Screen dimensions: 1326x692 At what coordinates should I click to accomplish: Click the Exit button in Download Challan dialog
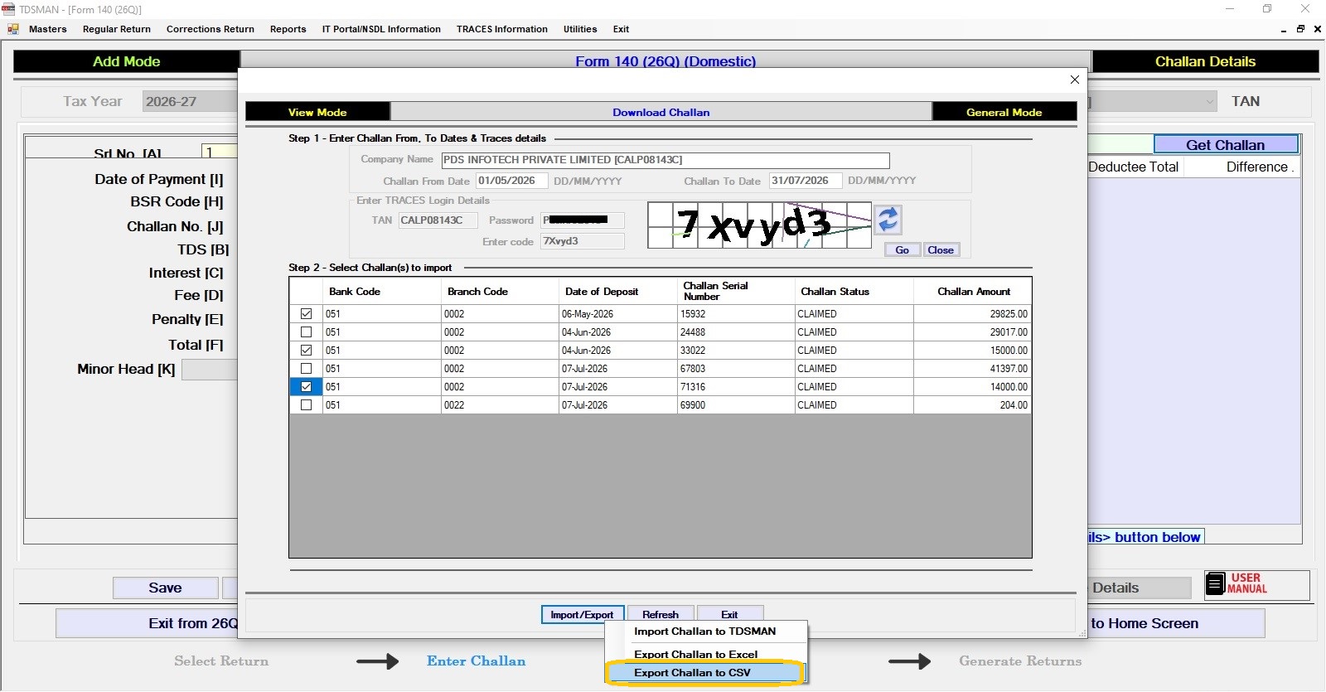coord(729,615)
